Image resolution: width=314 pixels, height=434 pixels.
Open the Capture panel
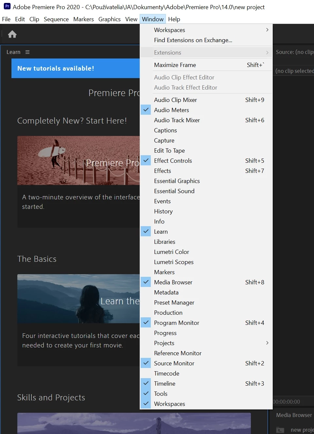[x=206, y=141]
